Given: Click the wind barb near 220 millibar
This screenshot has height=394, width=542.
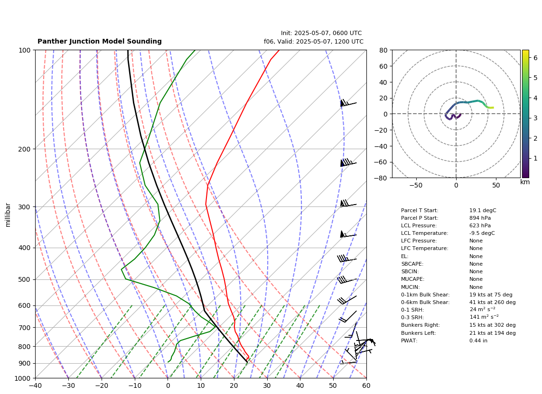Looking at the screenshot, I should [348, 162].
